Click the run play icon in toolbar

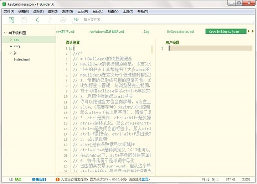point(63,20)
